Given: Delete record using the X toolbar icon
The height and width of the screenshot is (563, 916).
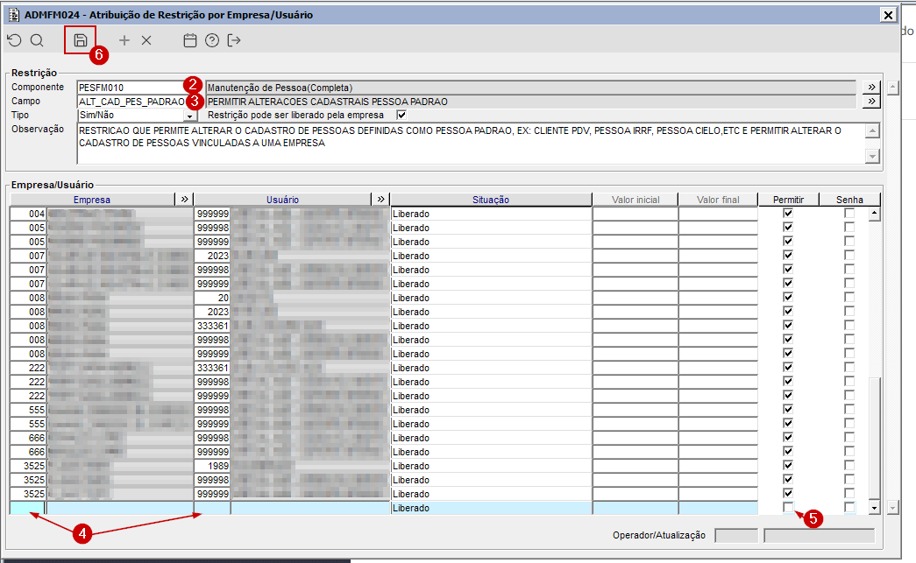Looking at the screenshot, I should (146, 40).
